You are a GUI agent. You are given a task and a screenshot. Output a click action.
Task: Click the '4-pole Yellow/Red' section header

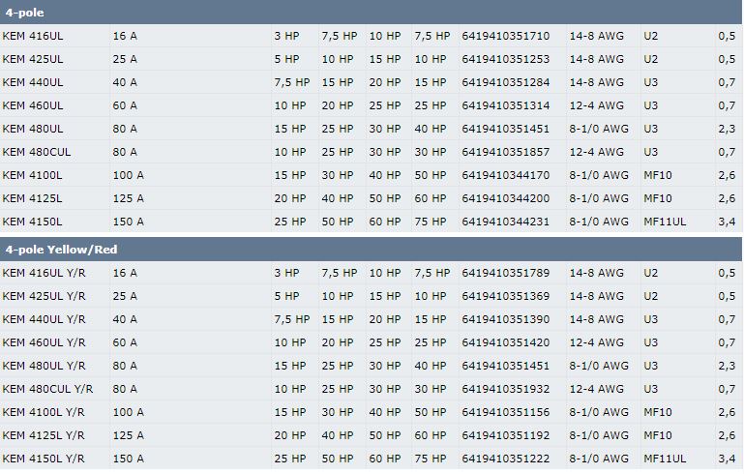[372, 250]
